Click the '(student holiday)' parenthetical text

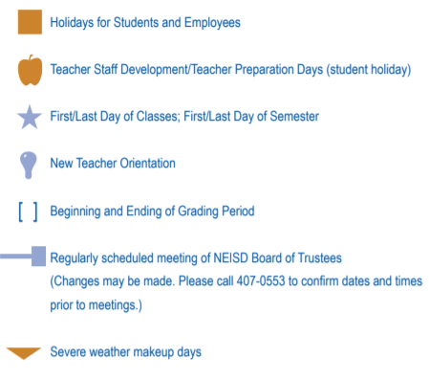click(369, 70)
